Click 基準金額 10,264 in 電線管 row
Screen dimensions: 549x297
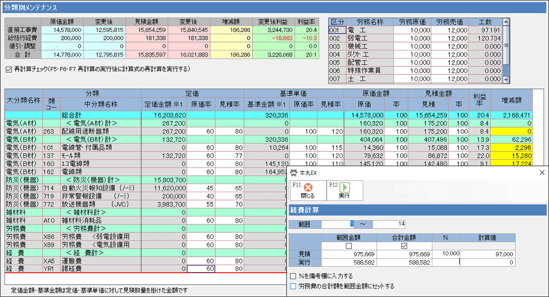pyautogui.click(x=267, y=148)
